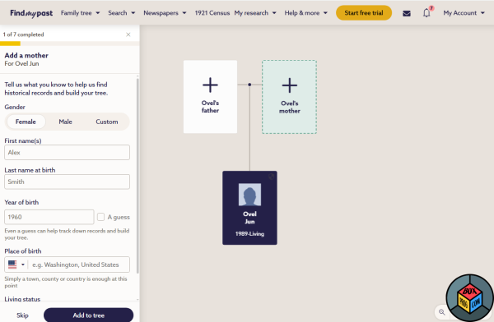Expand the Search menu
Viewport: 494px width, 322px height.
click(x=122, y=13)
